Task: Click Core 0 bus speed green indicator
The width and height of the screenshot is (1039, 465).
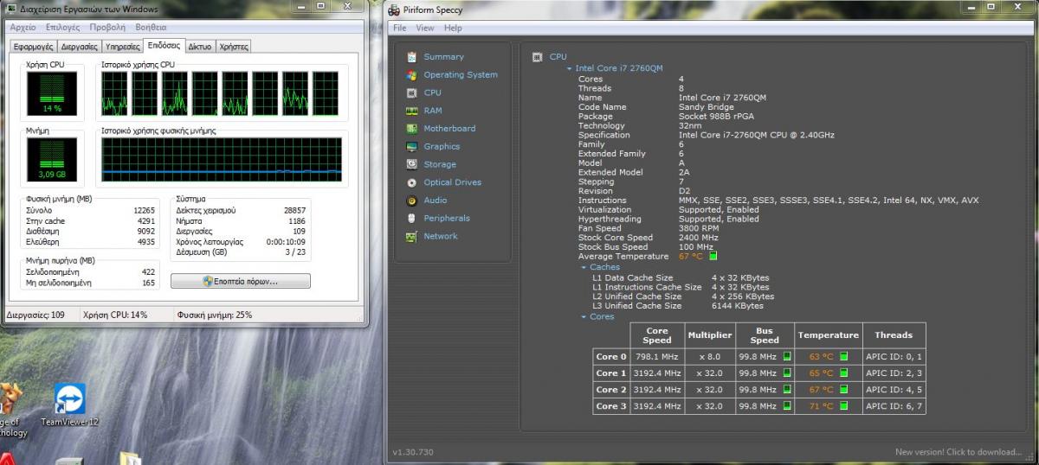Action: click(x=787, y=356)
